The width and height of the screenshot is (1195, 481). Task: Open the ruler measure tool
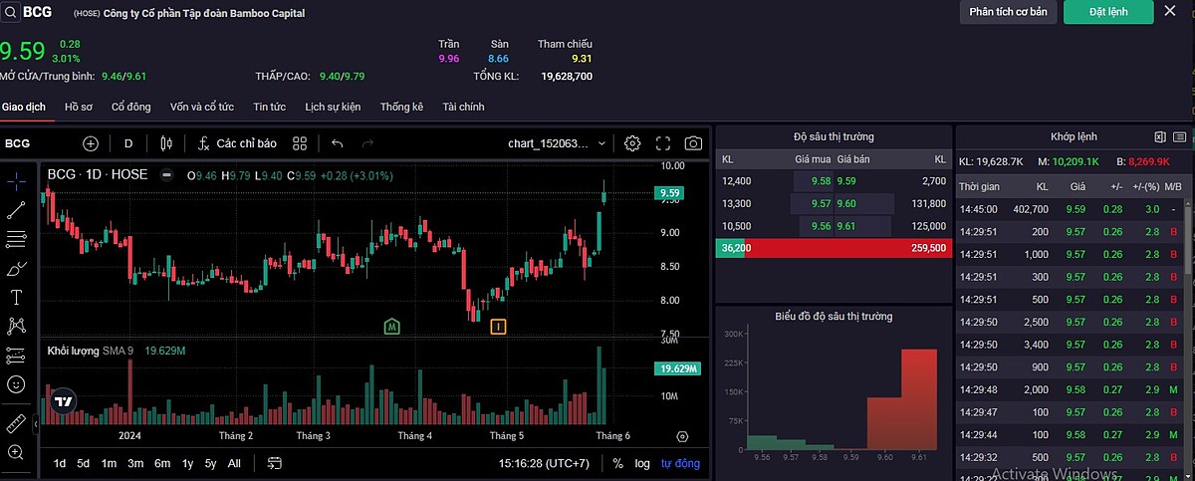pyautogui.click(x=16, y=424)
